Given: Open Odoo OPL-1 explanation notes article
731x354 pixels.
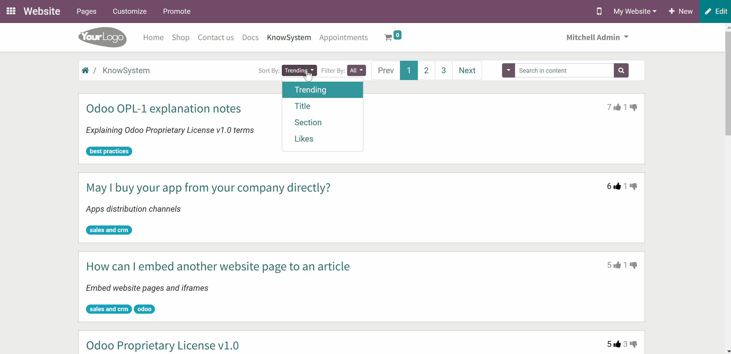Looking at the screenshot, I should 163,109.
